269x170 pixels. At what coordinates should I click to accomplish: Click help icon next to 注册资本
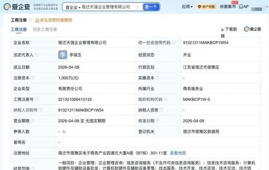[x=33, y=78]
